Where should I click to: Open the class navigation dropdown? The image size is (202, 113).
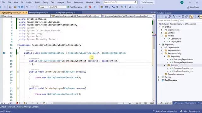(76, 16)
